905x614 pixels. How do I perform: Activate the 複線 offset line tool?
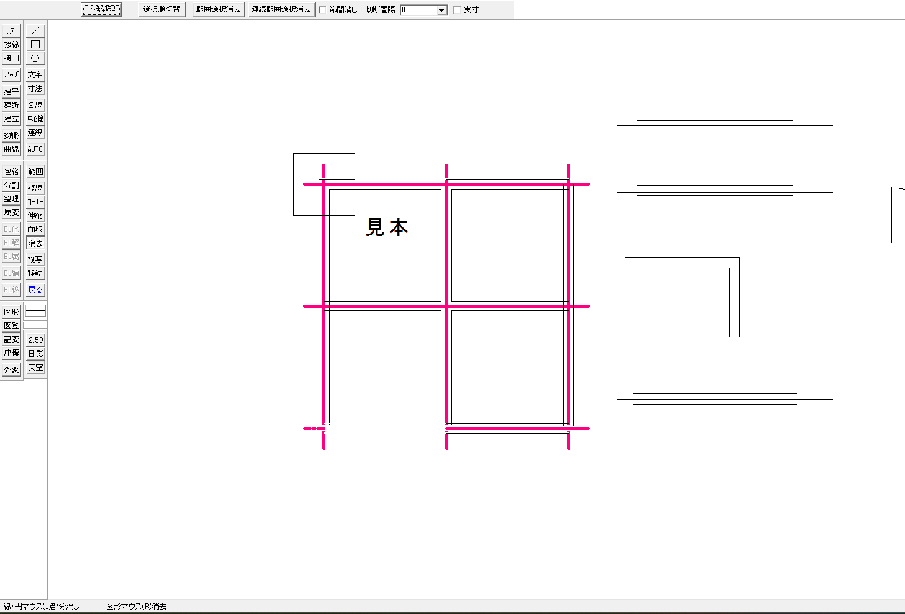click(35, 188)
